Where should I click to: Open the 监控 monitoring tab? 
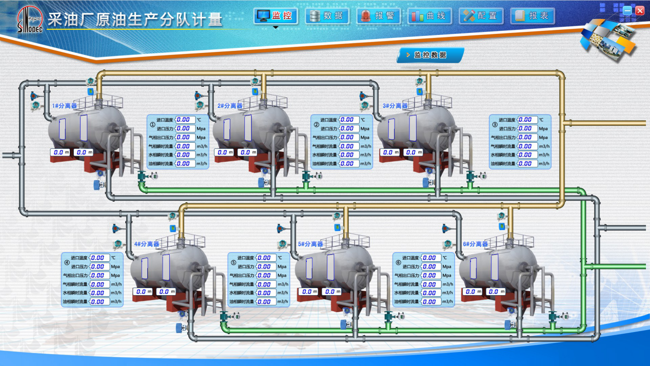point(276,16)
